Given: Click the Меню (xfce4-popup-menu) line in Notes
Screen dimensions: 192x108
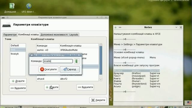Looking at the screenshot, I should coord(135,58).
